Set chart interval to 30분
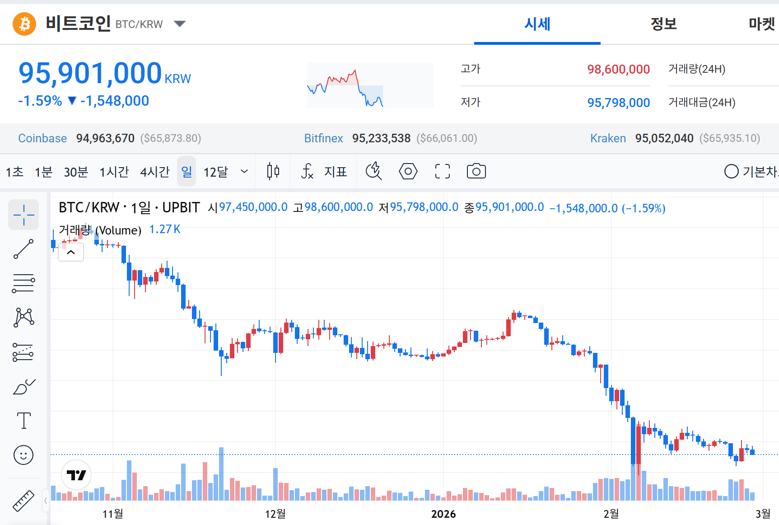This screenshot has height=525, width=779. [76, 172]
